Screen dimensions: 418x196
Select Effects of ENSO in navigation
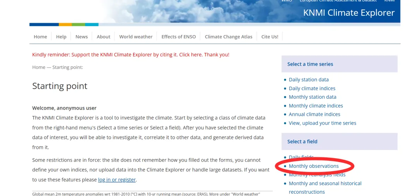point(178,37)
